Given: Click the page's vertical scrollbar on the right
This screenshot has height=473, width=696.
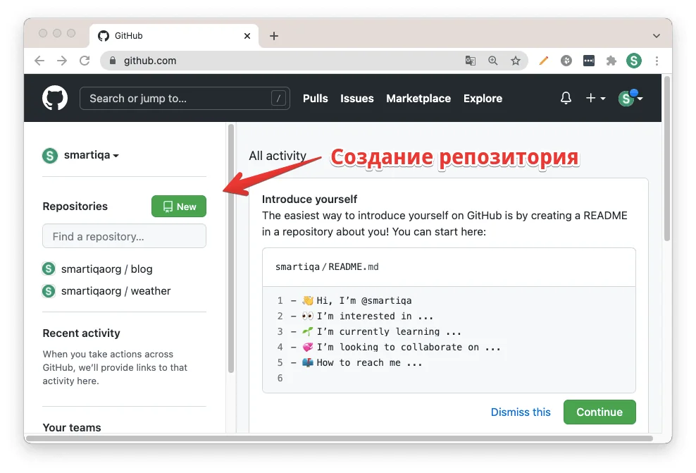Looking at the screenshot, I should [x=666, y=158].
